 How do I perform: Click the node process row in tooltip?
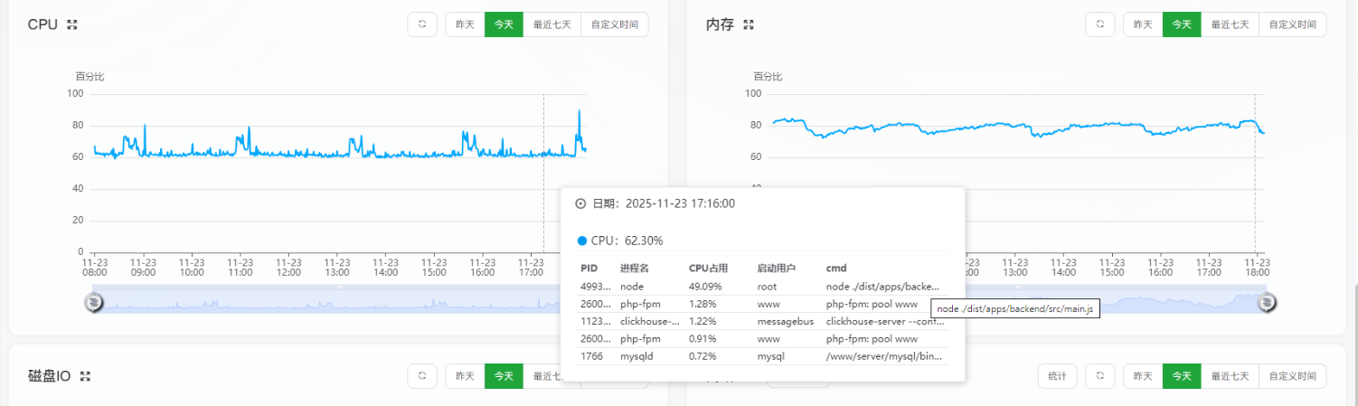pos(764,286)
